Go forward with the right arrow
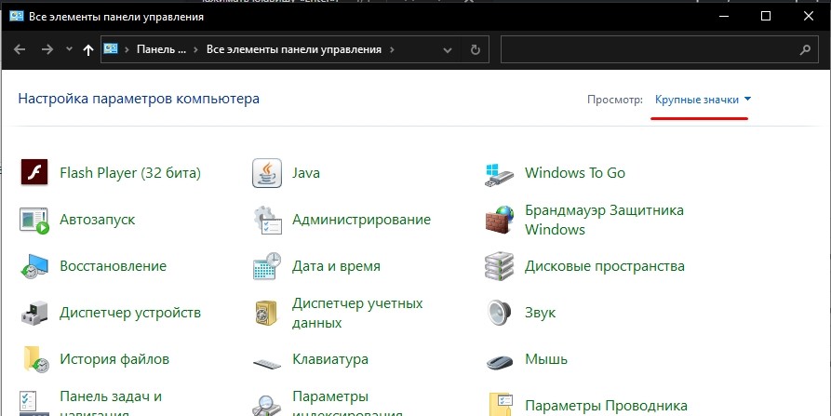The width and height of the screenshot is (831, 416). click(x=47, y=50)
